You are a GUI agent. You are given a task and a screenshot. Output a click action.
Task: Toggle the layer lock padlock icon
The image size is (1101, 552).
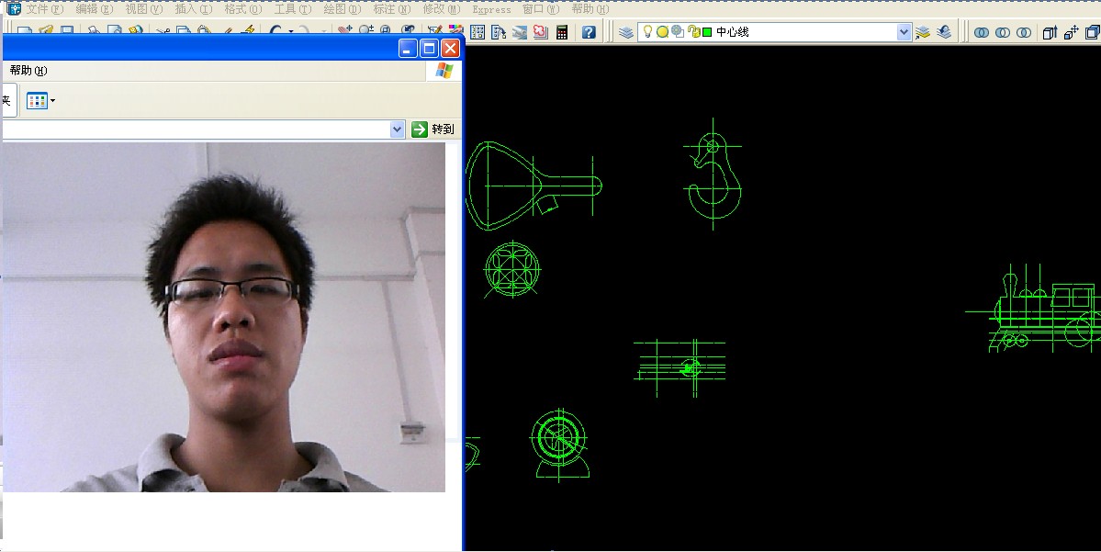pyautogui.click(x=693, y=32)
